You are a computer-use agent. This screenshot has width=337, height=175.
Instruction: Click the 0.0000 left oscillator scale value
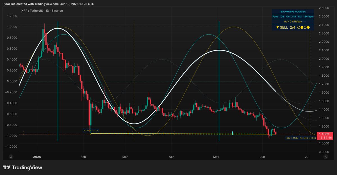(x=12, y=81)
